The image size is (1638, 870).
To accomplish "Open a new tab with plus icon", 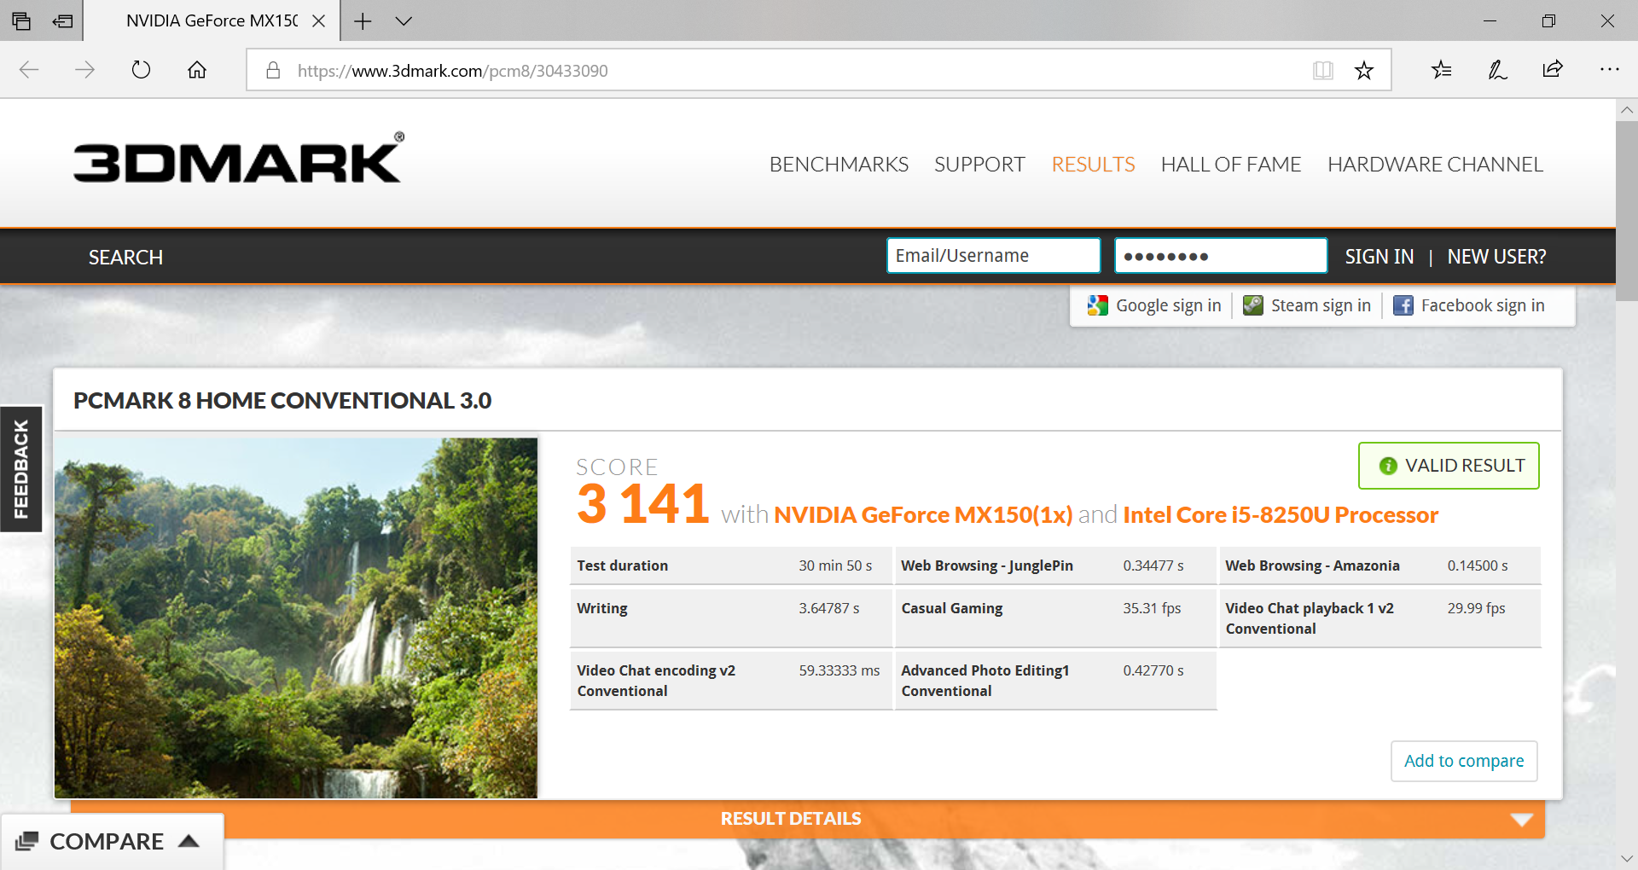I will point(363,21).
